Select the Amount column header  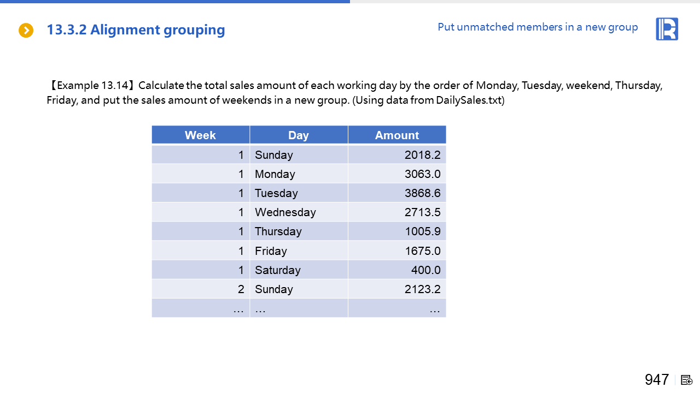coord(397,135)
